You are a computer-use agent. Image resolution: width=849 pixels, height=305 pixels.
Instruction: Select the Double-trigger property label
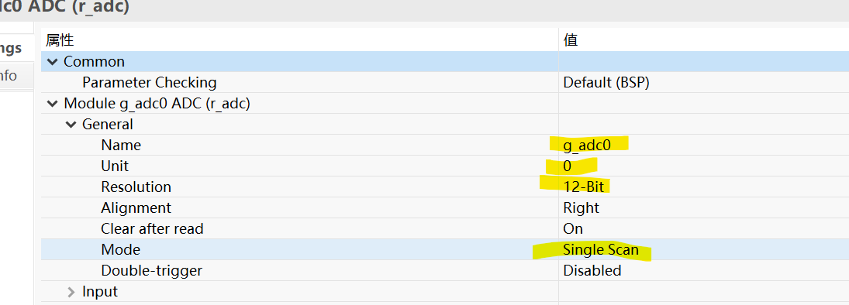click(x=152, y=270)
